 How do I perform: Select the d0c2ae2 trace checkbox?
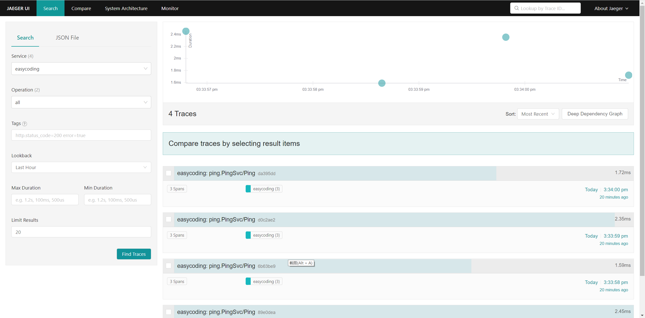pyautogui.click(x=169, y=219)
